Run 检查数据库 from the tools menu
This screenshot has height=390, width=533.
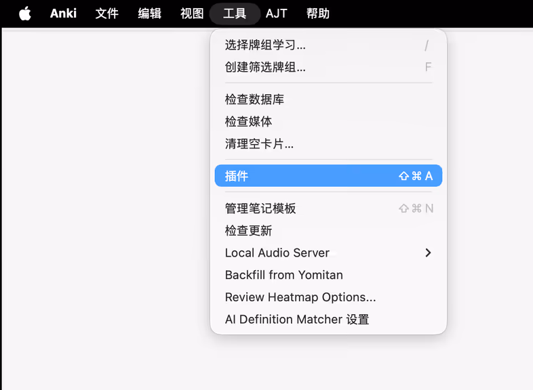(x=328, y=99)
